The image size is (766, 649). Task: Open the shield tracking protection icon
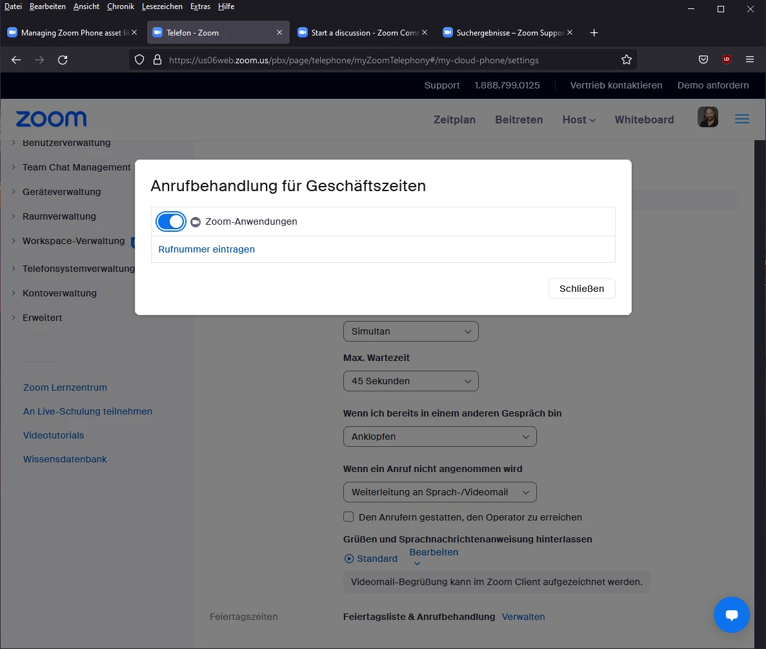click(139, 59)
